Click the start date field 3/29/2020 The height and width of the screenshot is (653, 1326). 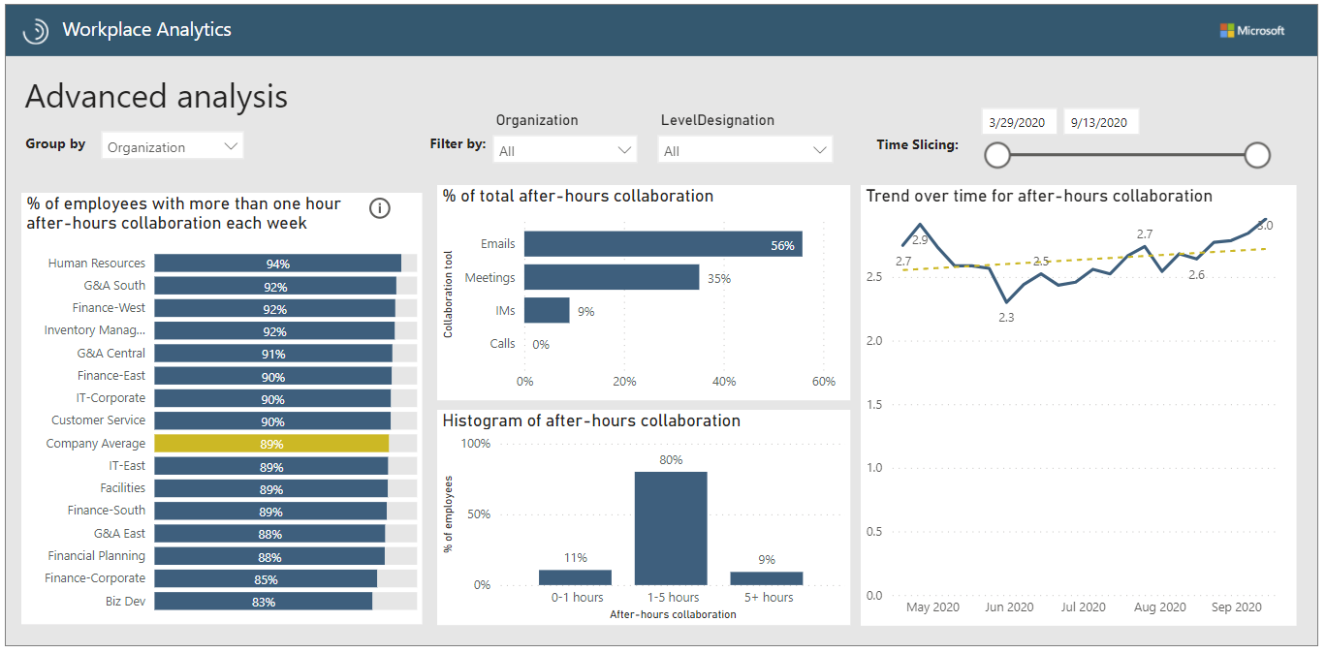coord(1018,122)
